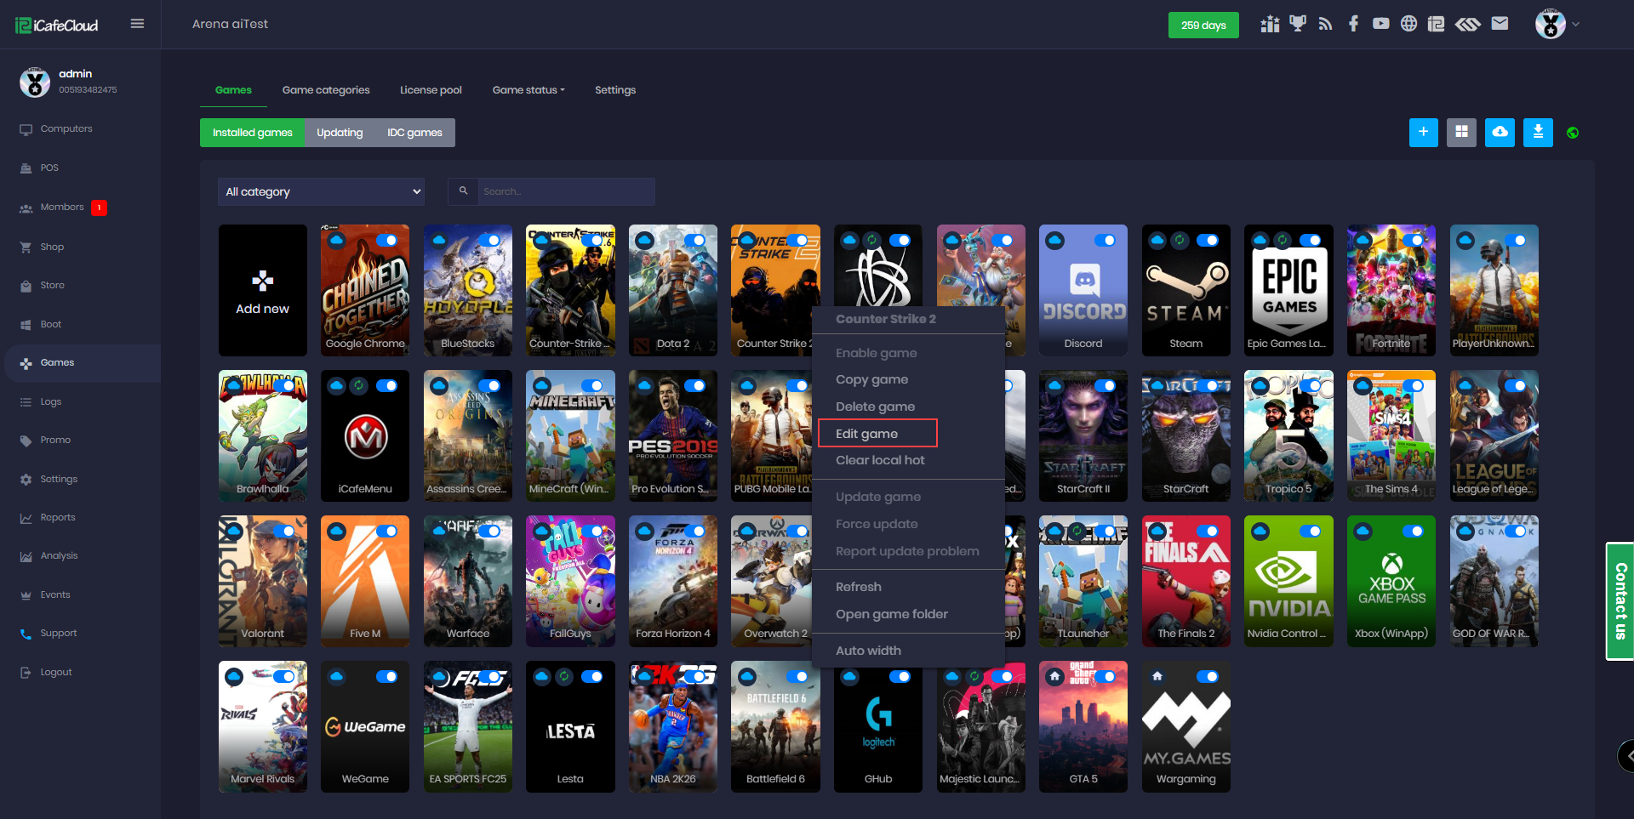The width and height of the screenshot is (1634, 819).
Task: Open the All category dropdown
Action: click(x=322, y=192)
